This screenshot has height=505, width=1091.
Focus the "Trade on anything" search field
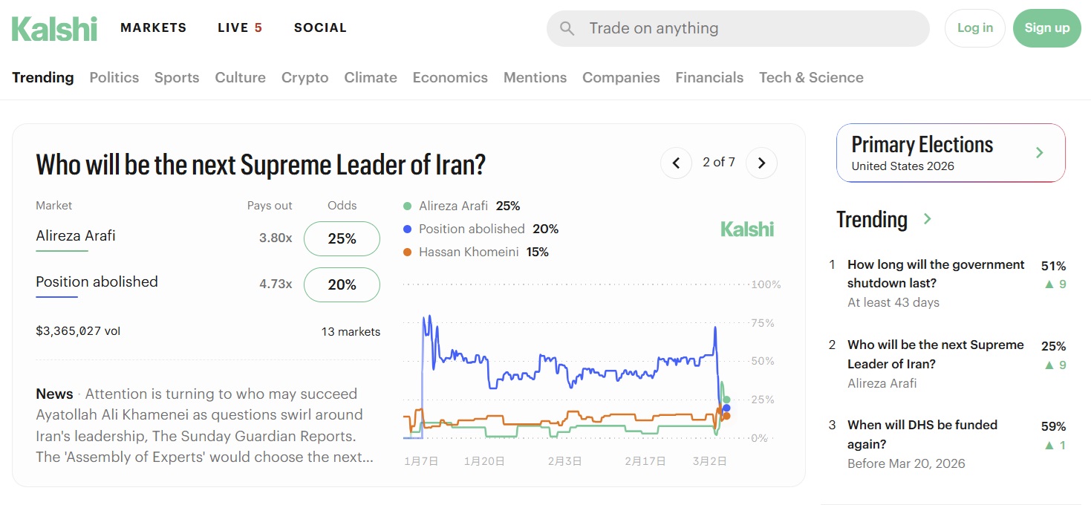(750, 28)
